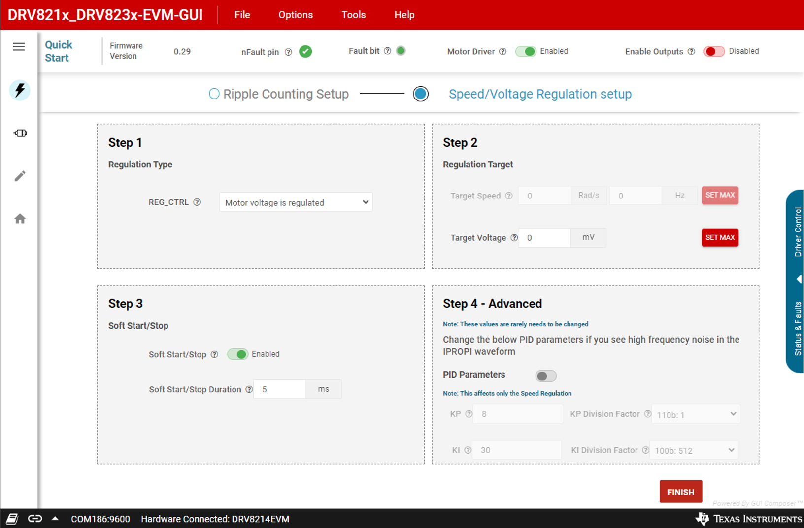The height and width of the screenshot is (528, 804).
Task: Click the link connection icon in status bar
Action: [x=35, y=519]
